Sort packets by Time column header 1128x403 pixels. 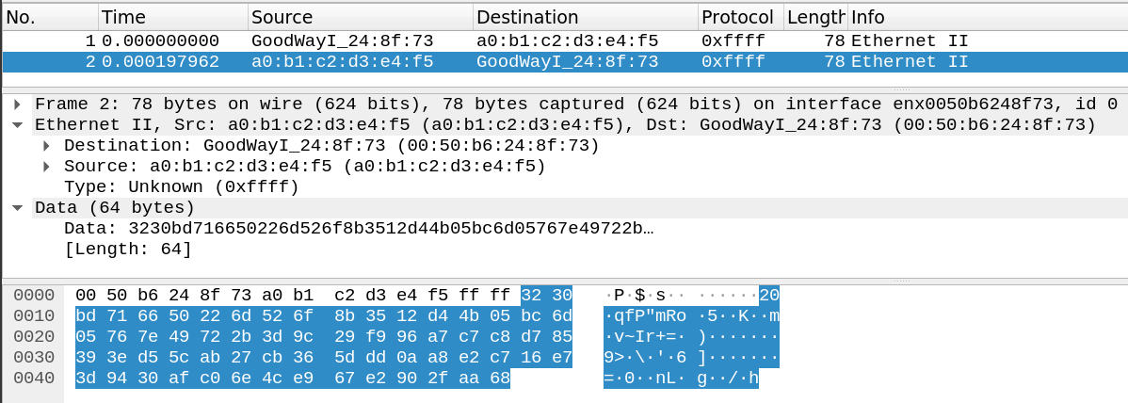(x=173, y=17)
